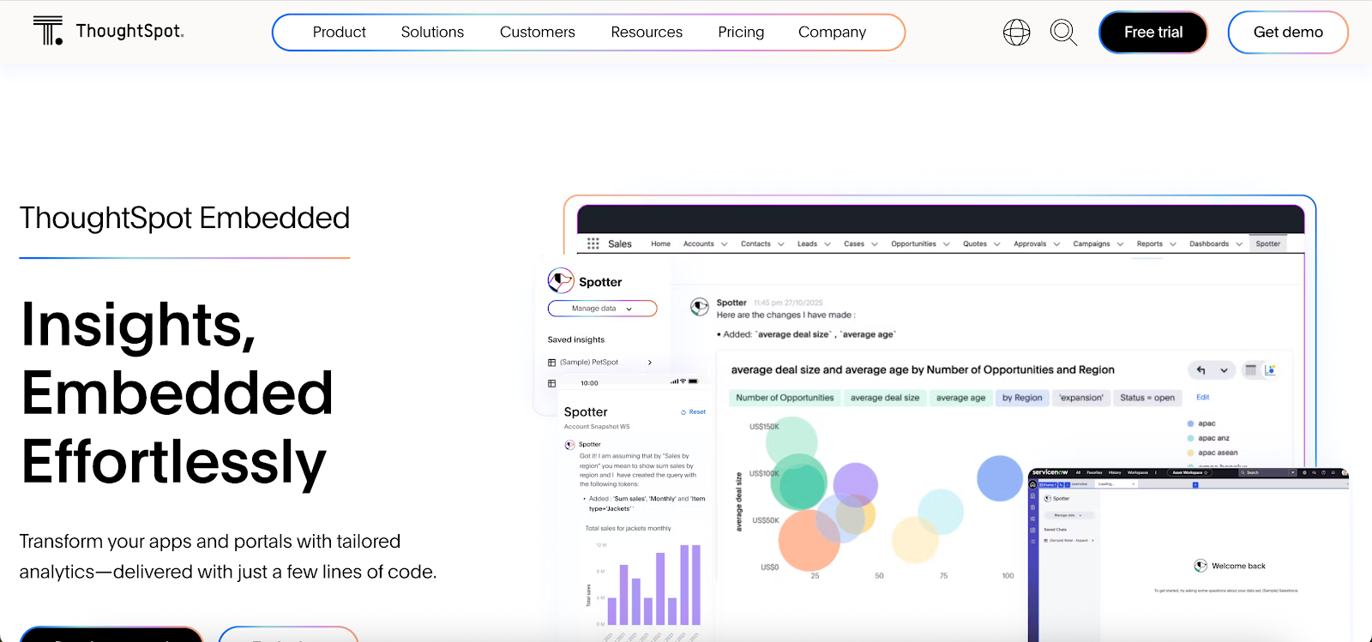1372x642 pixels.
Task: Click the 'Welcome back' text
Action: 1238,567
